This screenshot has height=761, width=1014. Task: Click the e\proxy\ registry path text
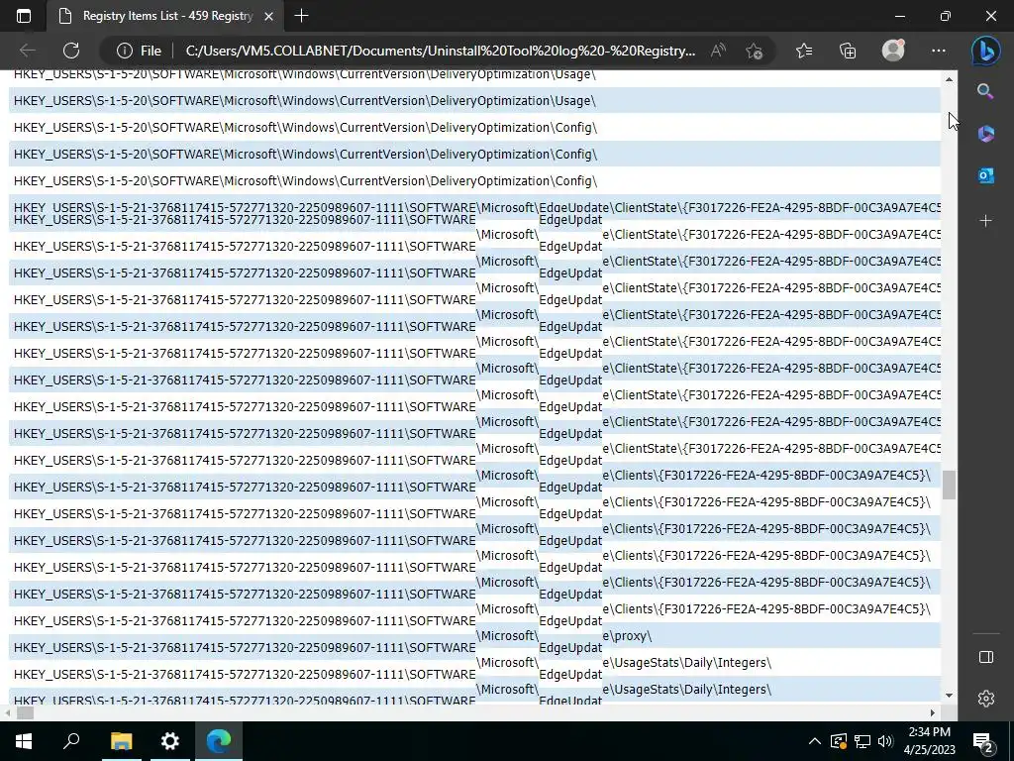point(627,636)
